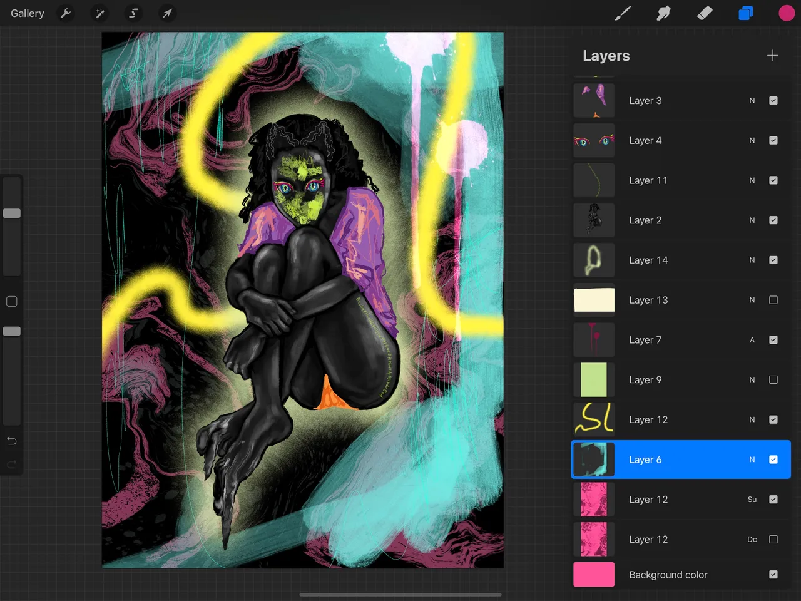Show Layer 9 by checking its box
The width and height of the screenshot is (801, 601).
tap(773, 380)
